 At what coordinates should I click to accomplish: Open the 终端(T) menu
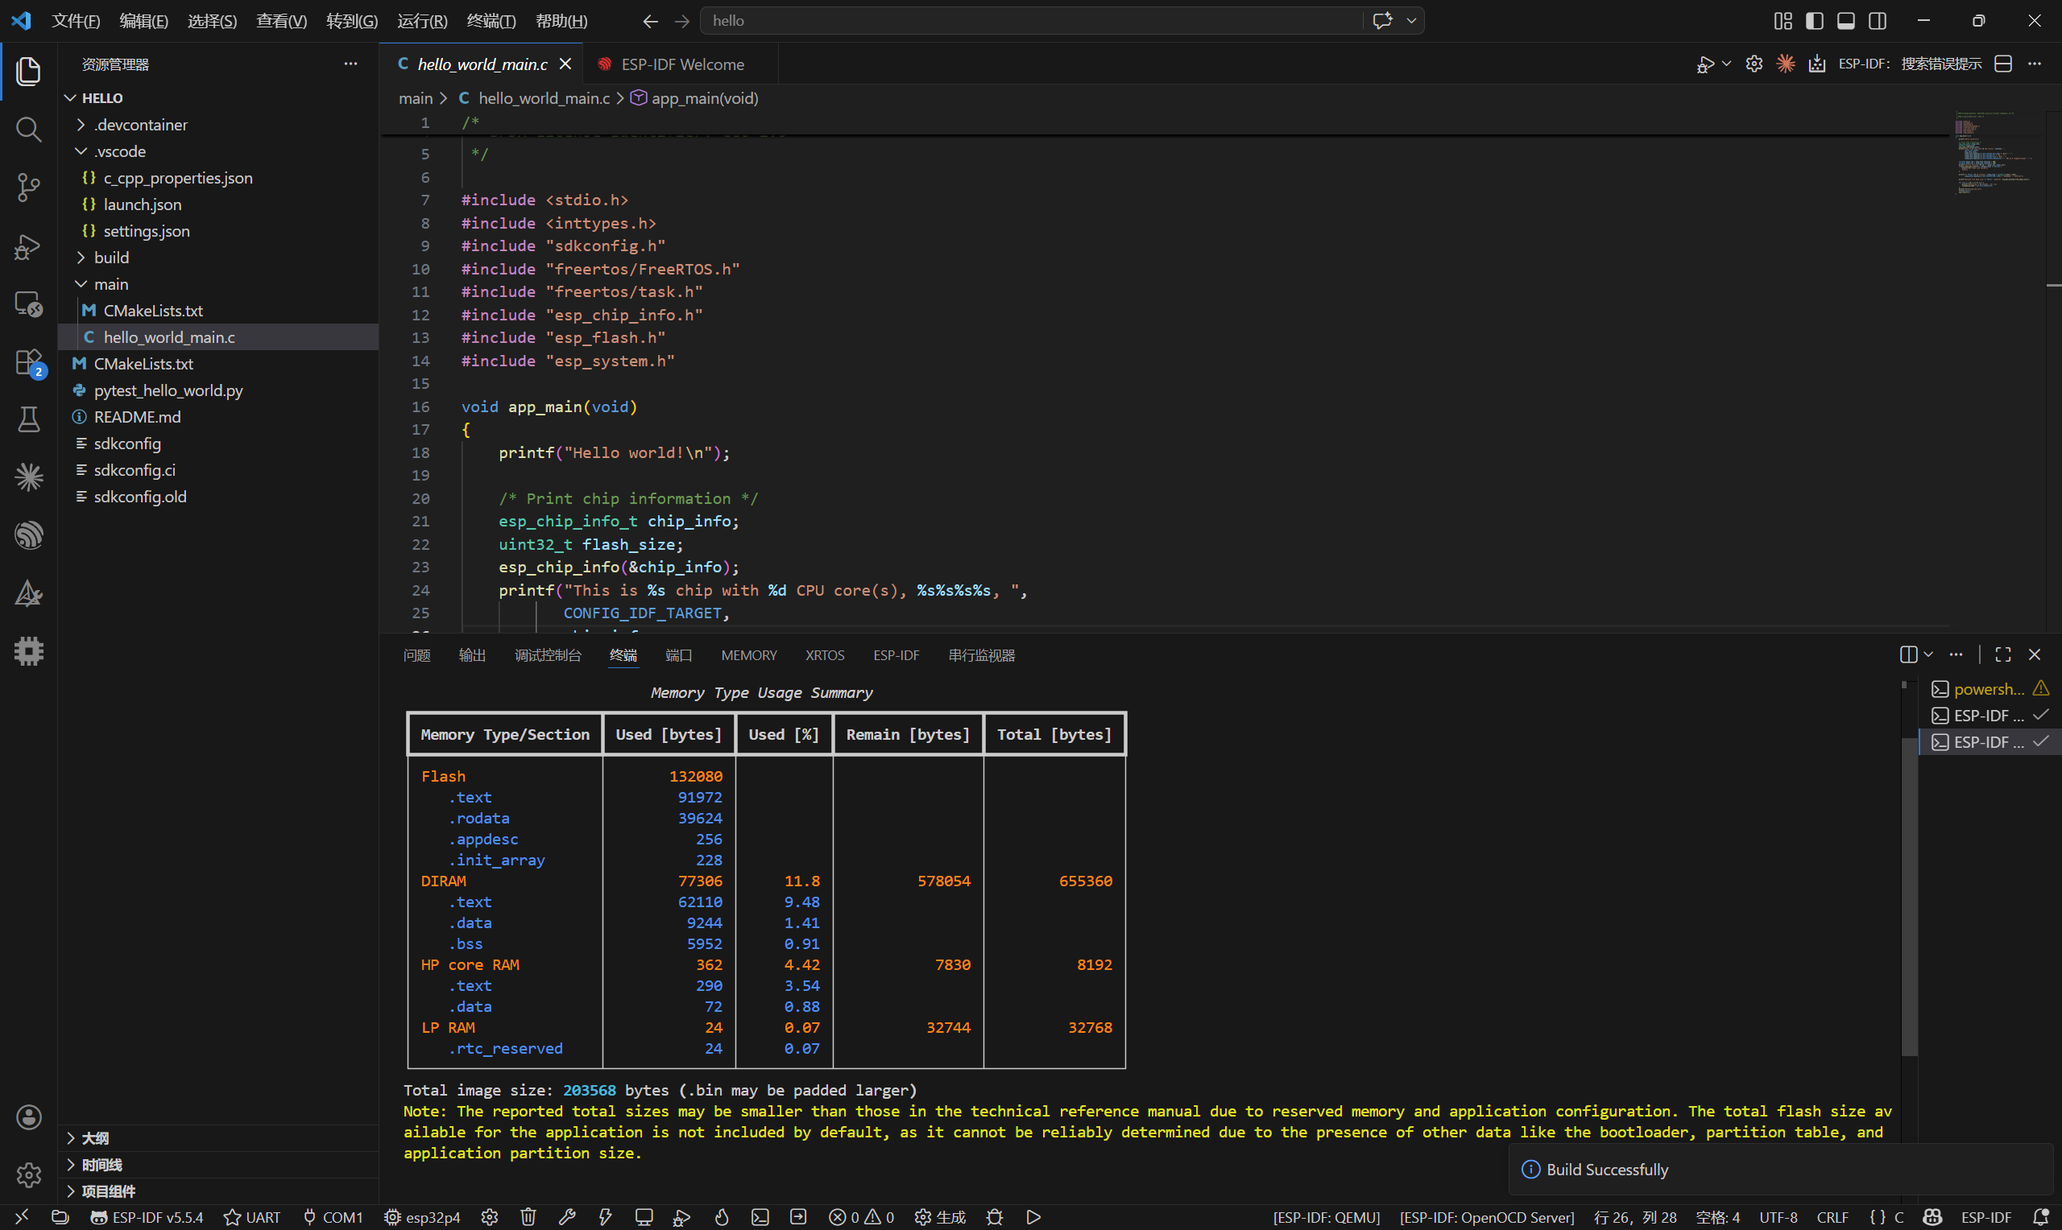491,21
